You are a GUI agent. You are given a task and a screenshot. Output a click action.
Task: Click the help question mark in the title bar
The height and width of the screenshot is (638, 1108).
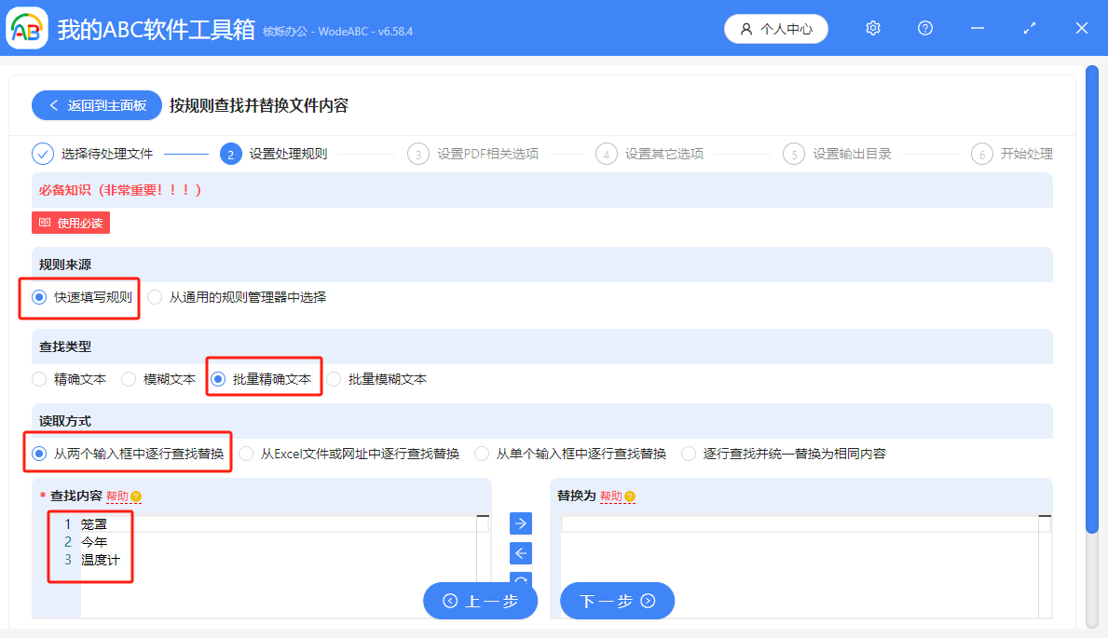tap(924, 28)
